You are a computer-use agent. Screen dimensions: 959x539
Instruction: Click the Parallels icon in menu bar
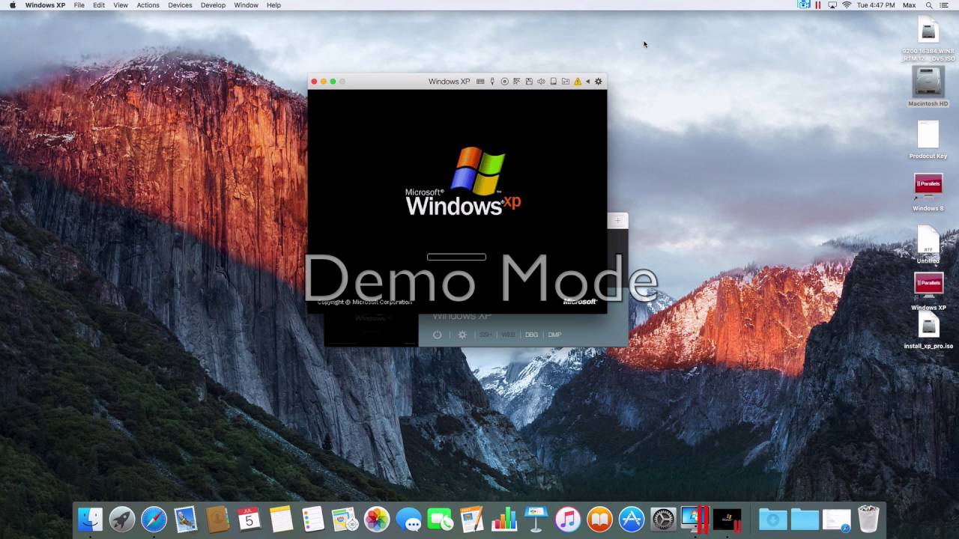tap(818, 5)
